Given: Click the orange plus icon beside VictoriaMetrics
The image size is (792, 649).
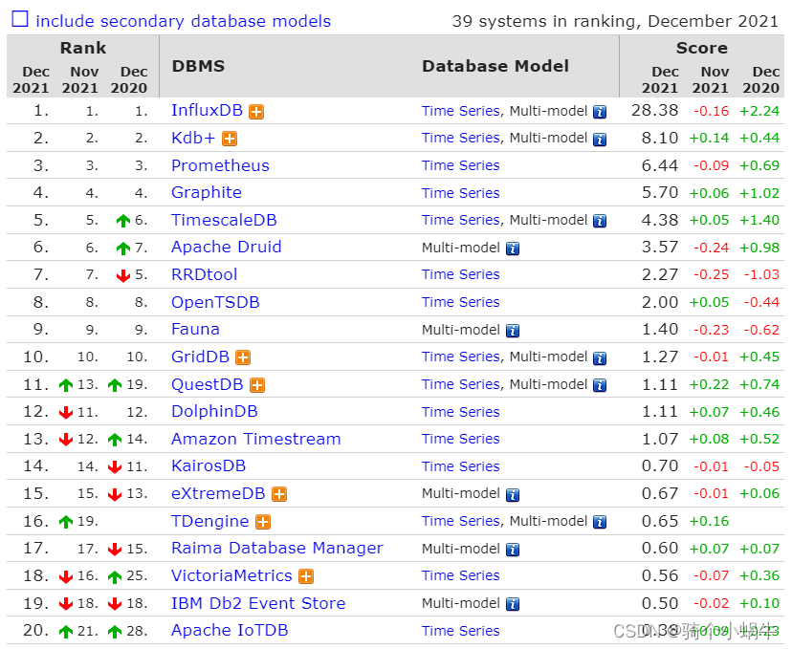Looking at the screenshot, I should click(306, 576).
